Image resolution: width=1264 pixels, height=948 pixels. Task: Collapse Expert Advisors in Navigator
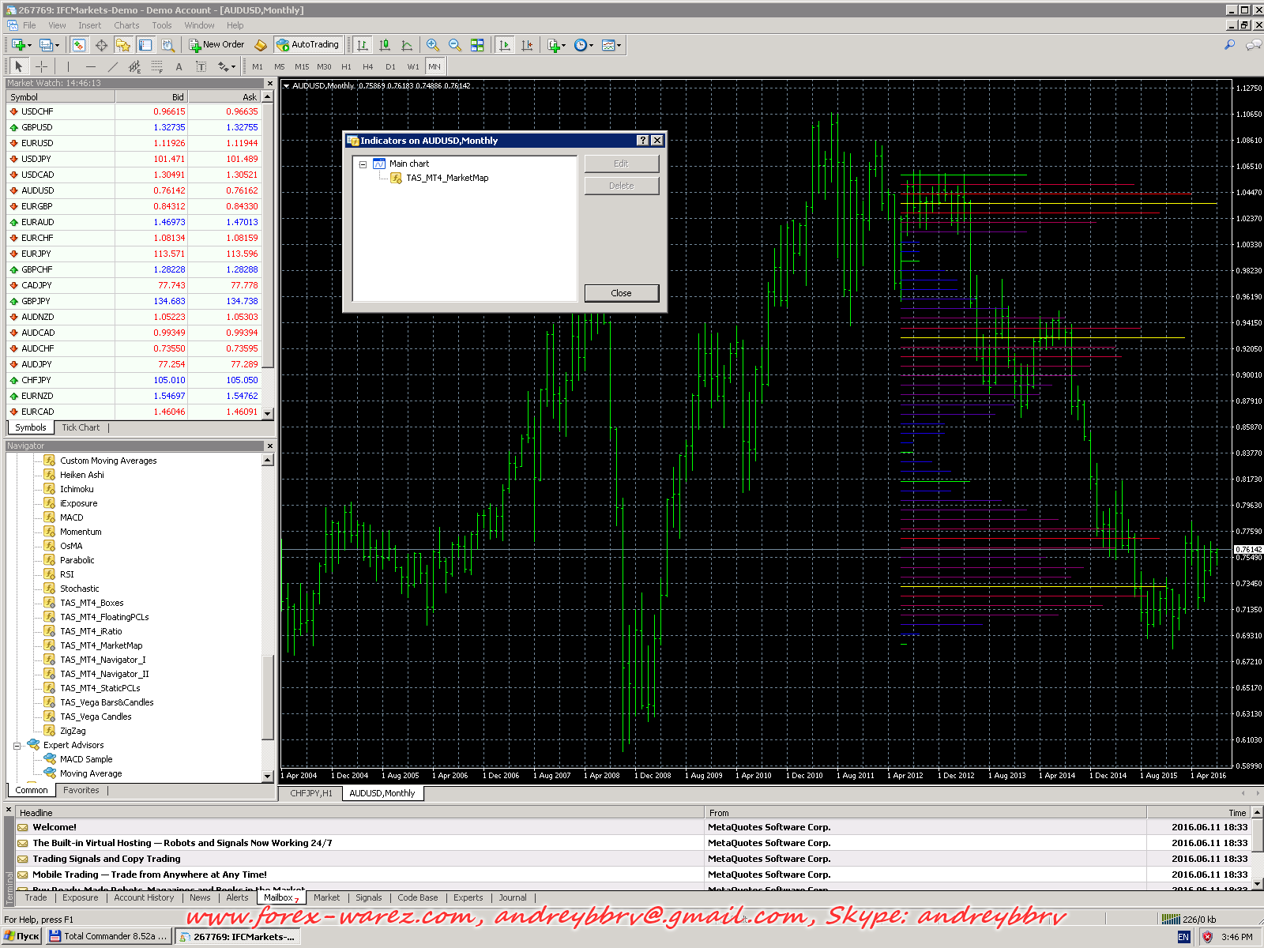[x=17, y=746]
